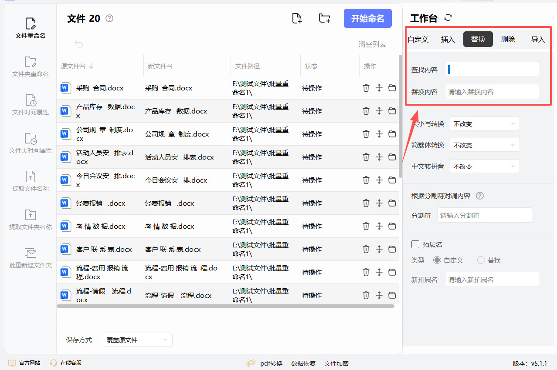Click the 清空列表 link
557x370 pixels.
coord(372,44)
